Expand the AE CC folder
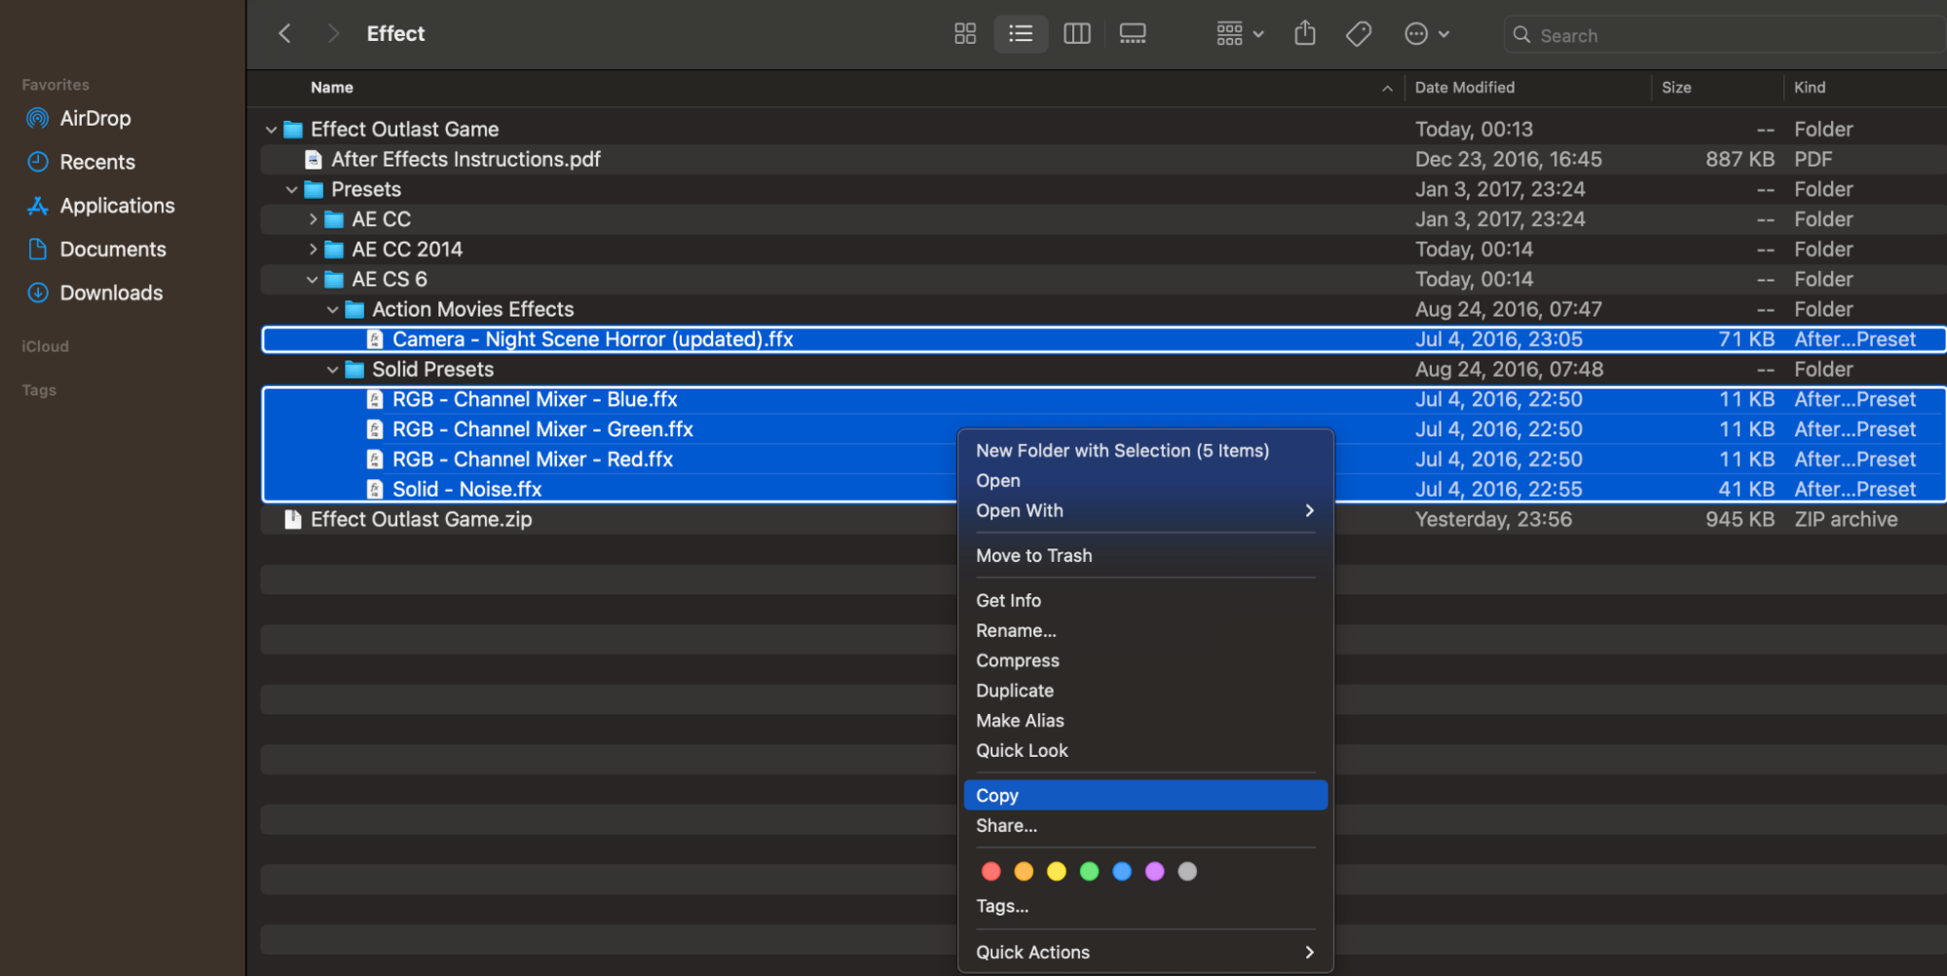Image resolution: width=1947 pixels, height=977 pixels. [313, 219]
